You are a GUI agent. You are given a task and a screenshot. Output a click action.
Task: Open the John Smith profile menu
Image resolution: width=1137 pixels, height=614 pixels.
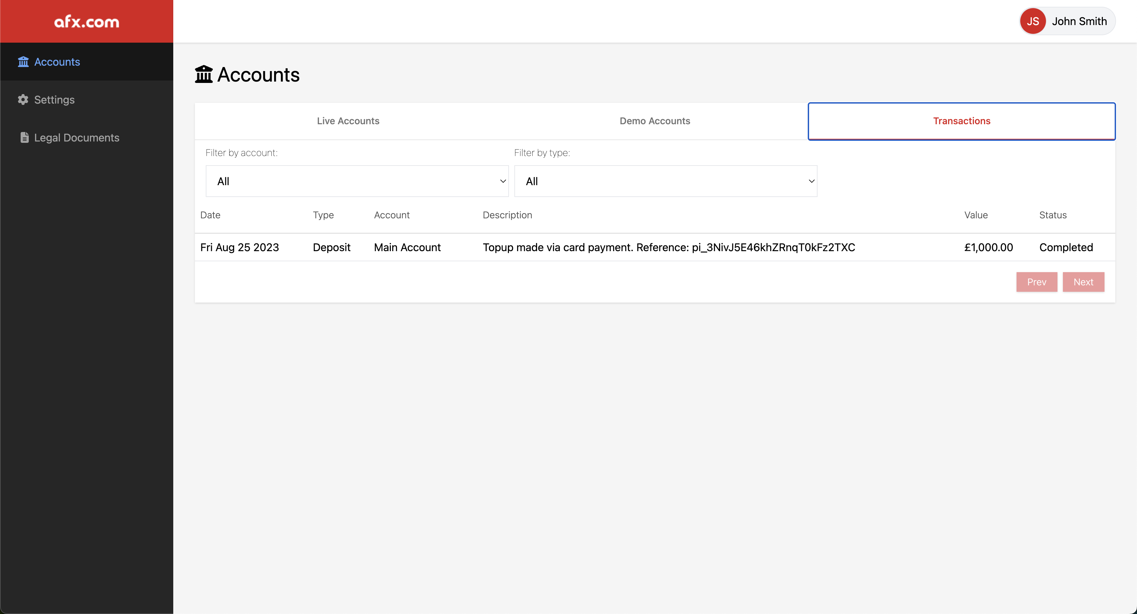click(x=1079, y=21)
